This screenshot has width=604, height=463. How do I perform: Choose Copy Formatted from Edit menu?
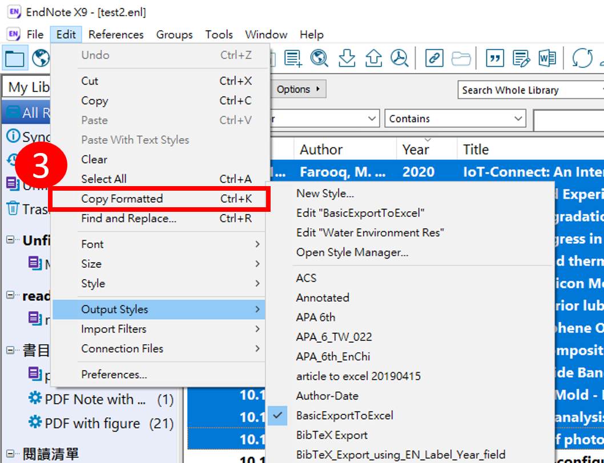(159, 199)
